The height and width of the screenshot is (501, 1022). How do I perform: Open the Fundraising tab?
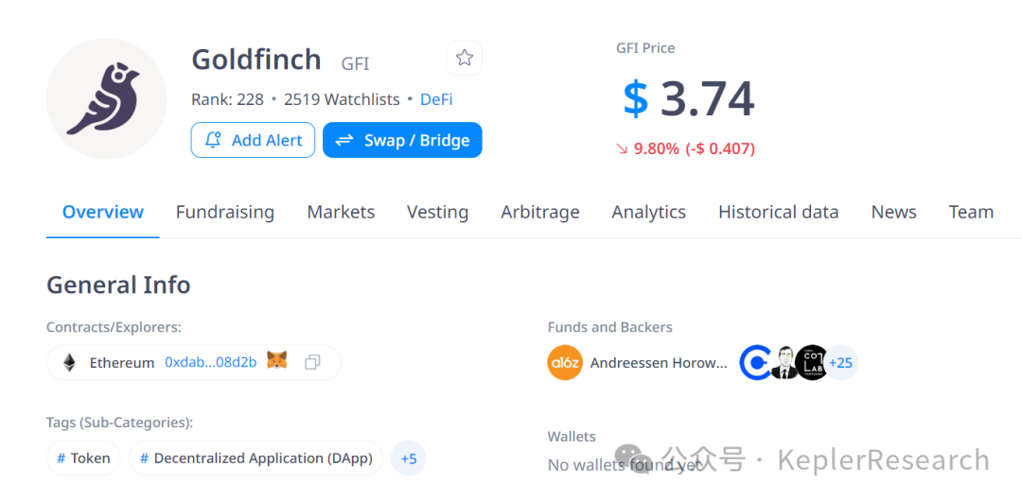point(225,212)
